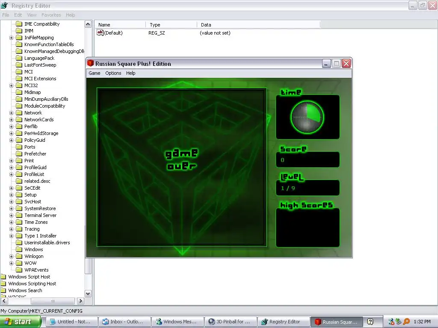Select the Windows Scripting Host key
This screenshot has width=438, height=328.
pyautogui.click(x=32, y=284)
